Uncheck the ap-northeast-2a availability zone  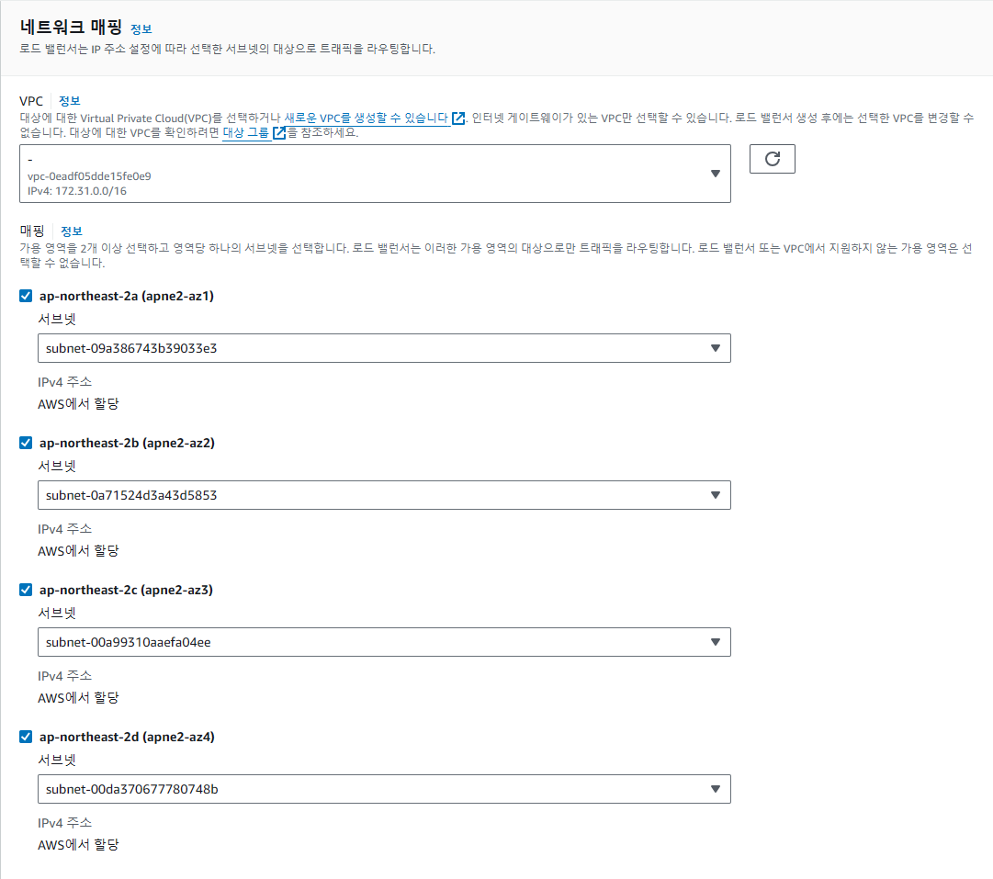(26, 296)
